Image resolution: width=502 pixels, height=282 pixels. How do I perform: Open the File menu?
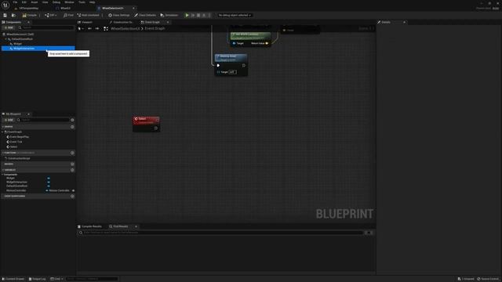click(x=15, y=2)
